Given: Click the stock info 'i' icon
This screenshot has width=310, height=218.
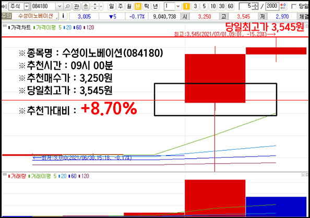Looking at the screenshot, I should (63, 16).
